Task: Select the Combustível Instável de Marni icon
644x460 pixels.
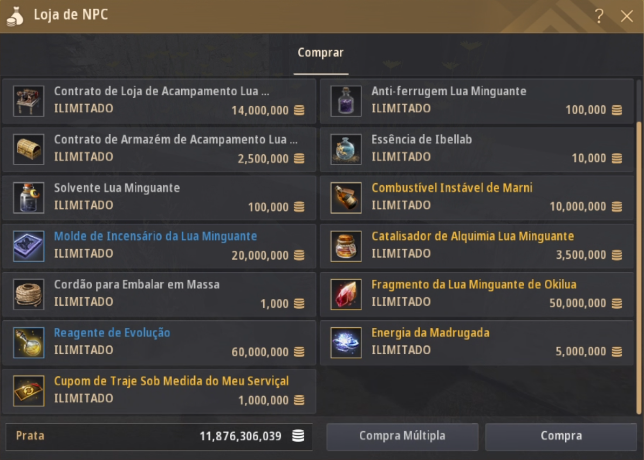Action: (346, 198)
